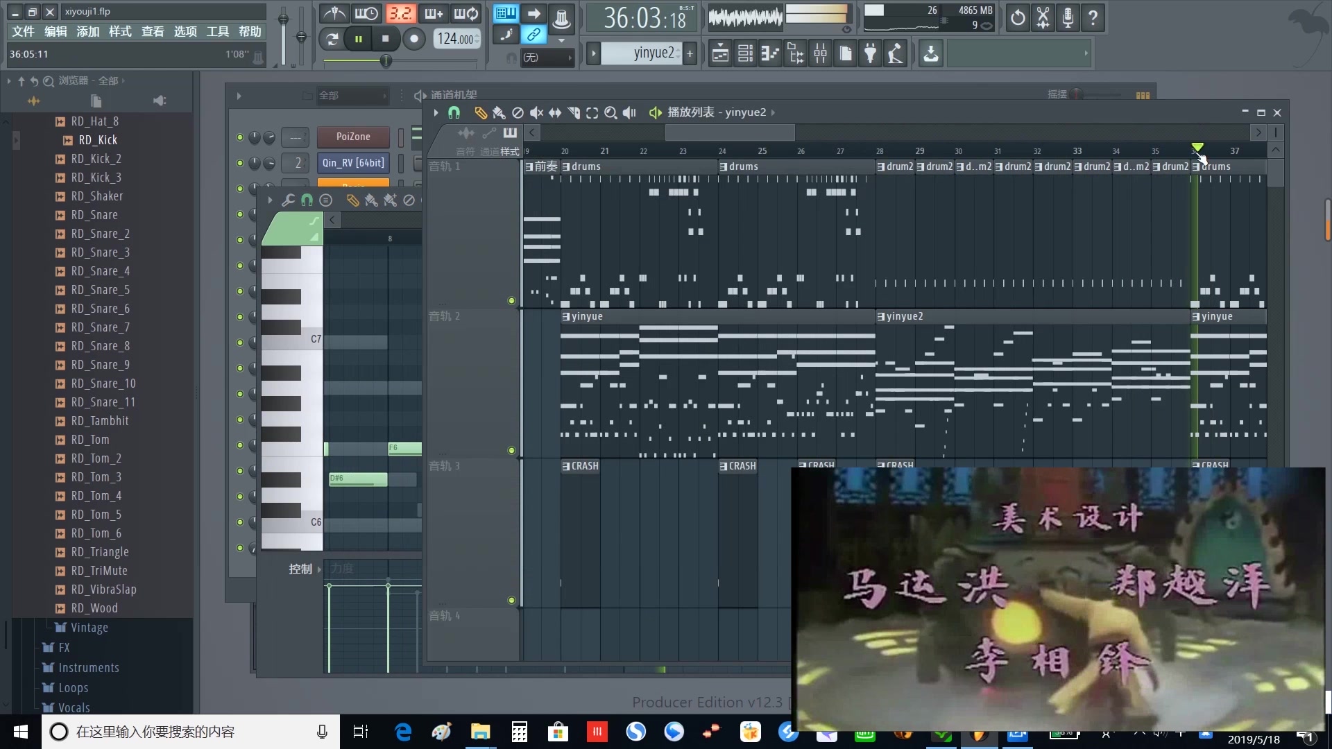Click the save/export icon in top toolbar
This screenshot has width=1332, height=749.
(x=931, y=53)
